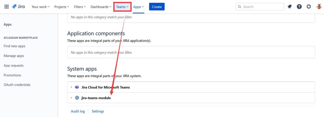Select Jira Cloud for Microsoft Teams text
324x117 pixels.
tap(106, 87)
